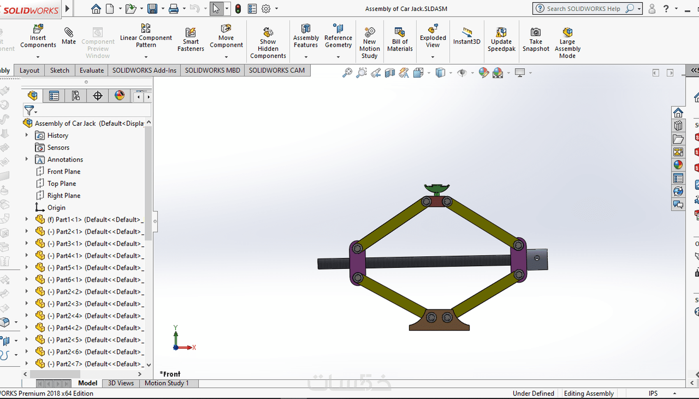Click the Open file icon

pos(131,9)
